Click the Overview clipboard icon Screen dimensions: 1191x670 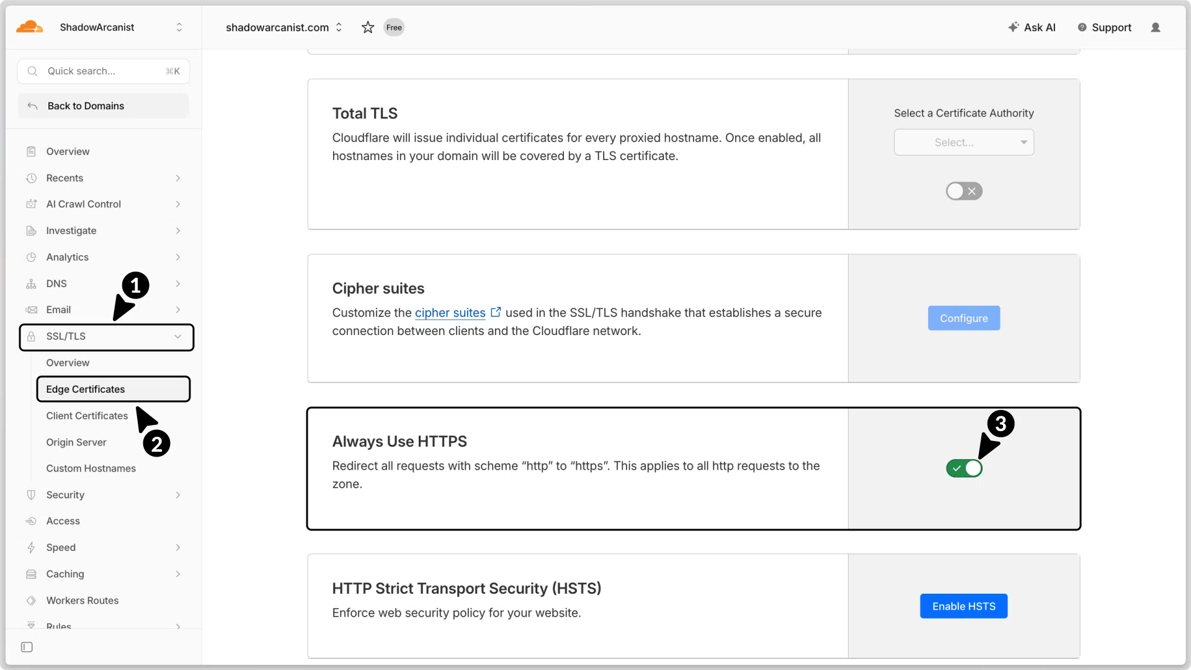tap(31, 151)
